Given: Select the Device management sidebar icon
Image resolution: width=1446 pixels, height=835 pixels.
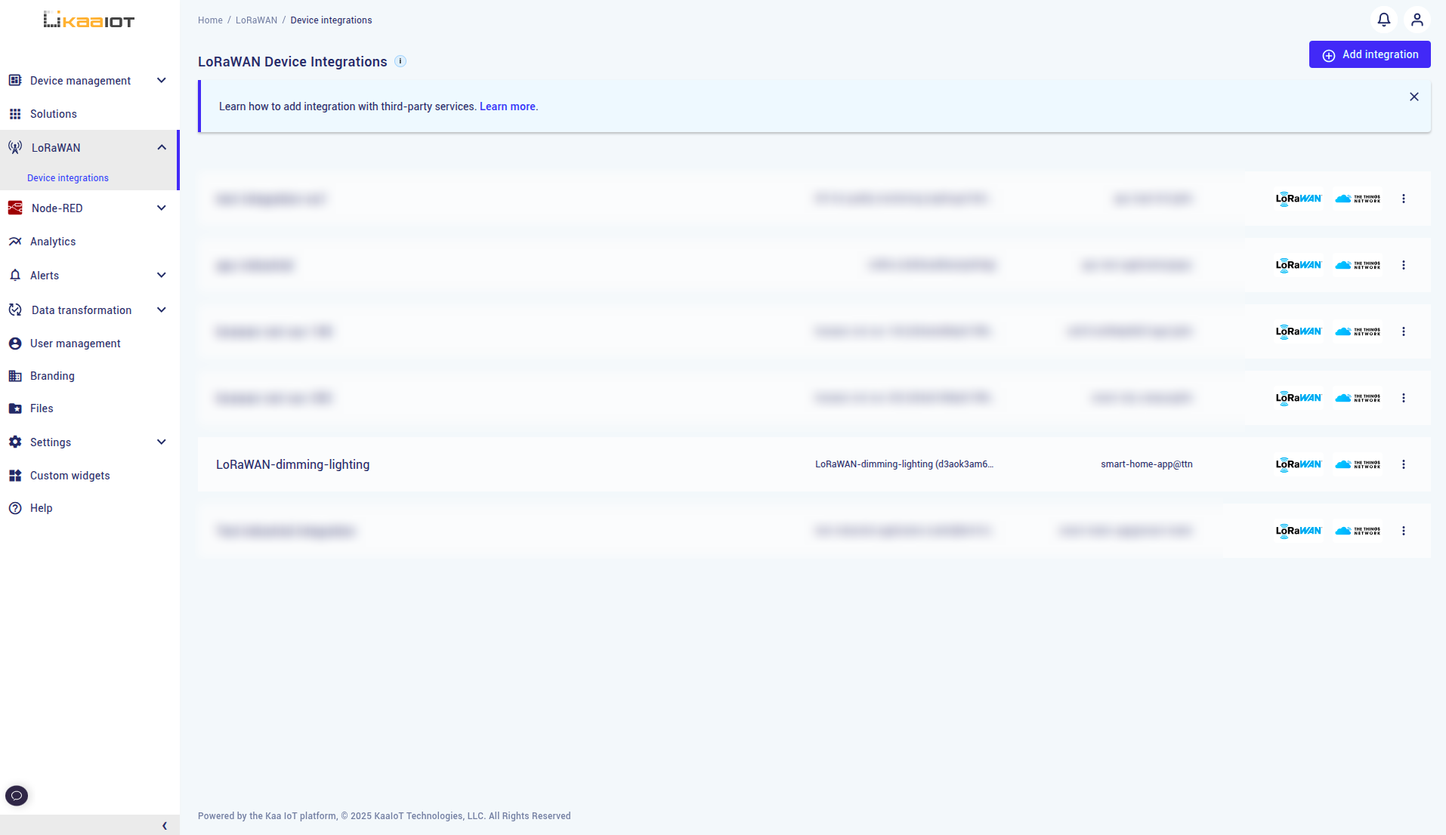Looking at the screenshot, I should click(x=15, y=80).
